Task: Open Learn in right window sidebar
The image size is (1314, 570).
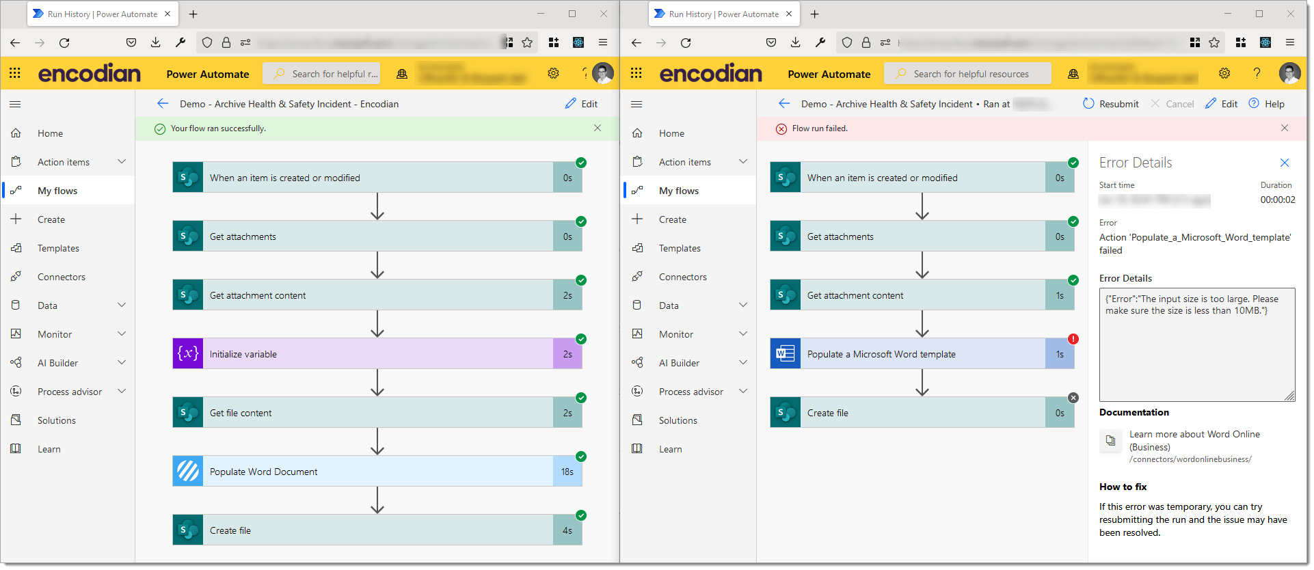Action: click(x=689, y=449)
